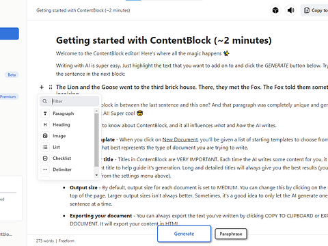This screenshot has width=328, height=246.
Task: Click the Freeform label in status bar
Action: point(66,241)
